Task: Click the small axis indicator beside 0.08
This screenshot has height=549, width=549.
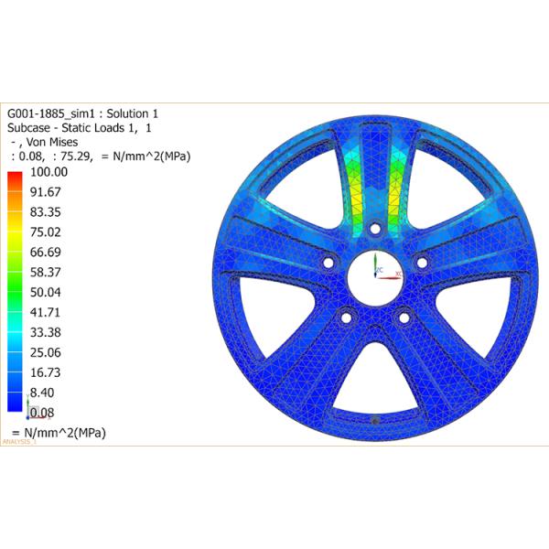Action: (28, 405)
